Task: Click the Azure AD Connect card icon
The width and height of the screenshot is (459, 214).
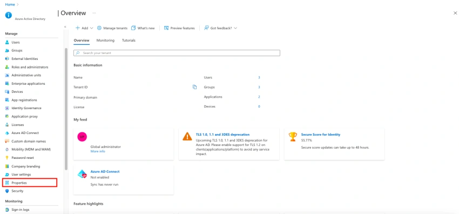Action: click(x=82, y=174)
